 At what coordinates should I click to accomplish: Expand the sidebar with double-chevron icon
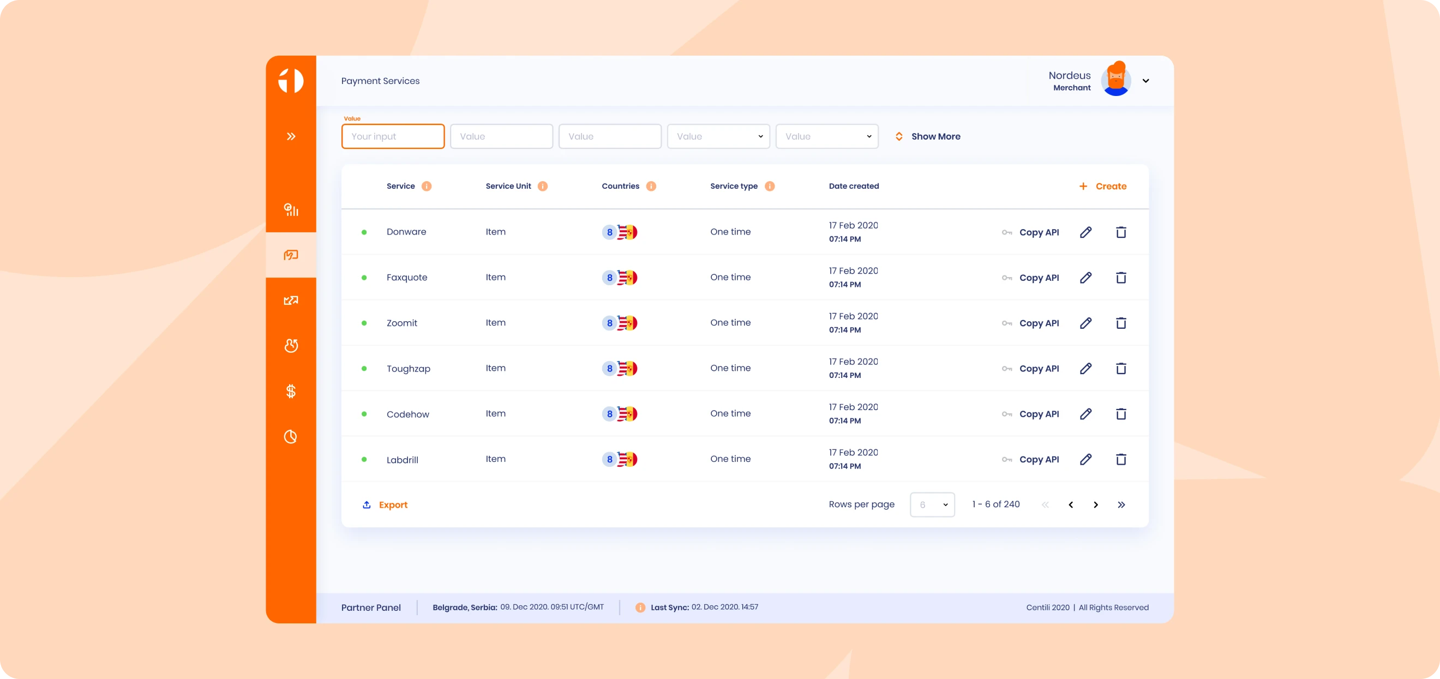pos(291,136)
